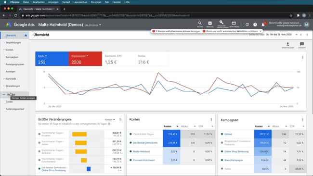The image size is (313, 176).
Task: Open the Die Berater Demokonto account link
Action: (145, 143)
